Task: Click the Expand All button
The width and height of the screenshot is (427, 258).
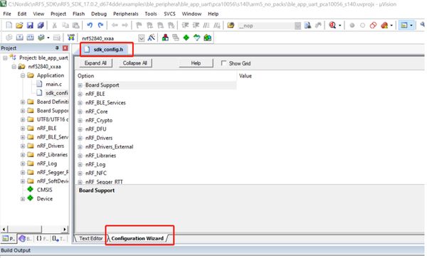Action: 95,63
